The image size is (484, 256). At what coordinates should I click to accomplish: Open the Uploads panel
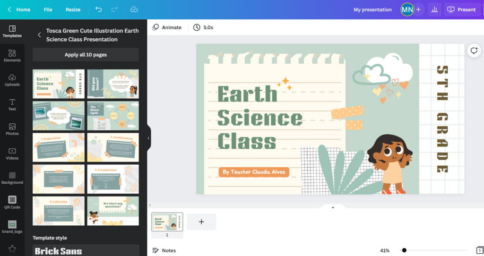[12, 80]
